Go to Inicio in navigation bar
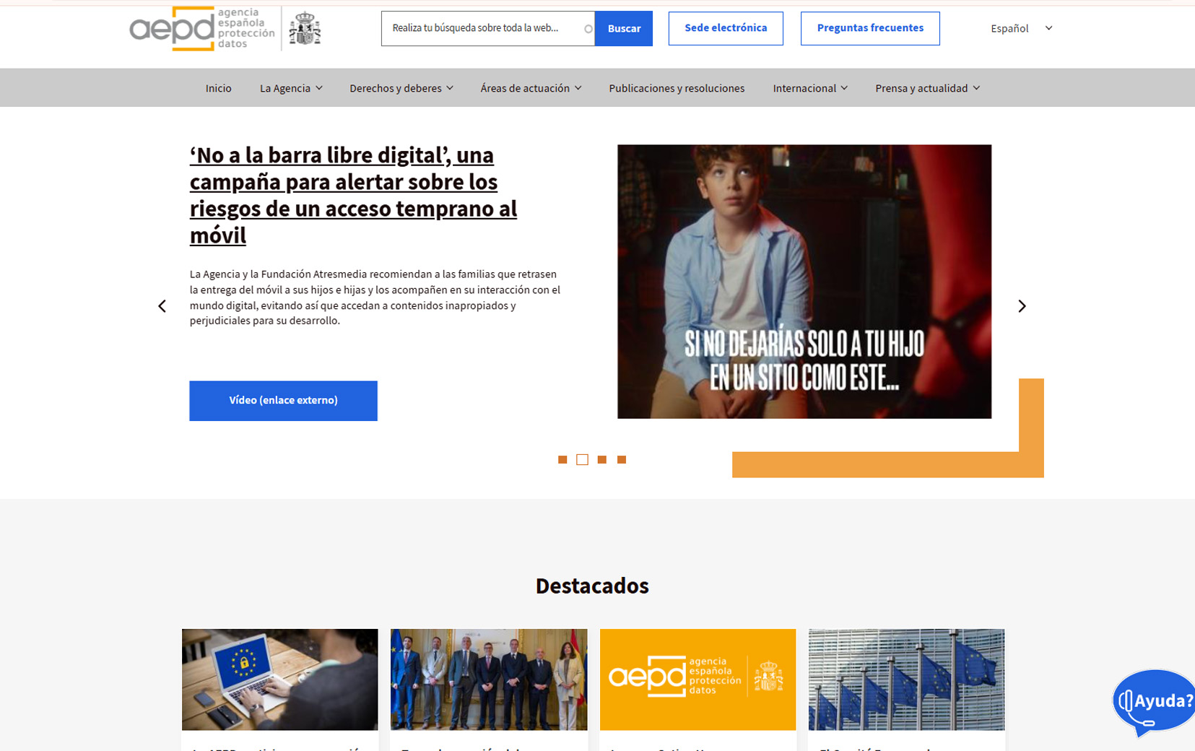 click(218, 88)
